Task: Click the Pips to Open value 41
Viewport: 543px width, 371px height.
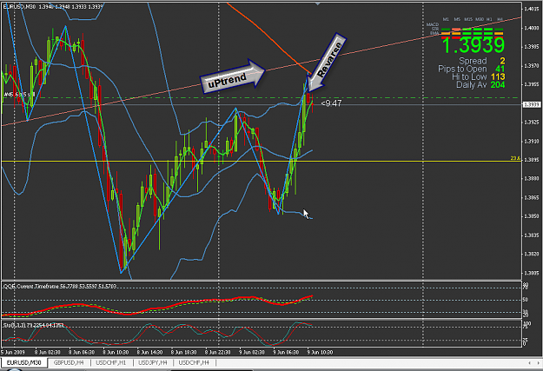Action: pos(500,69)
